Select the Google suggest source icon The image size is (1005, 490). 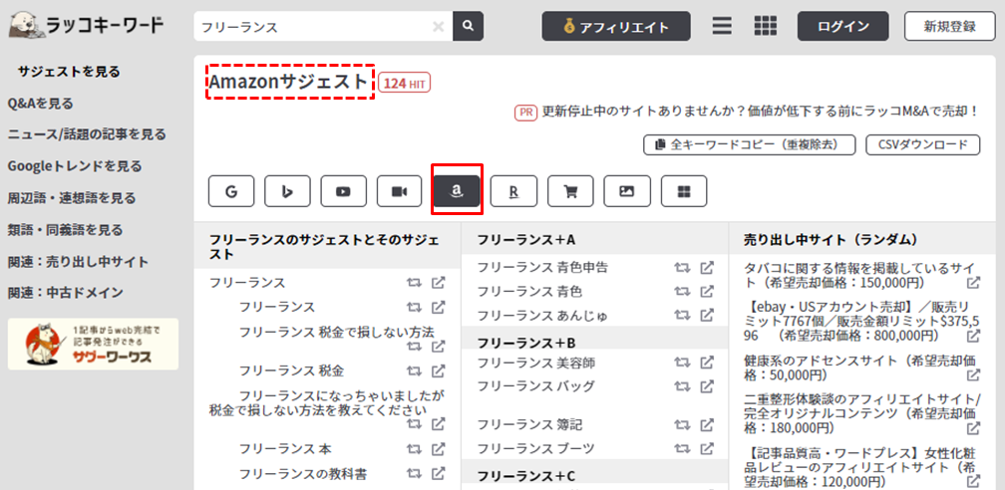tap(231, 191)
